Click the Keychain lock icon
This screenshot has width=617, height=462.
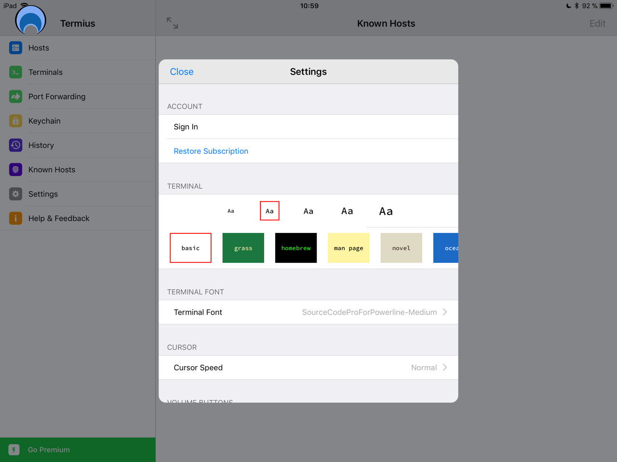click(15, 121)
